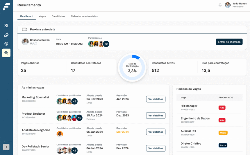Select the HR Manager request row
Image resolution: width=250 pixels, height=155 pixels.
[210, 108]
